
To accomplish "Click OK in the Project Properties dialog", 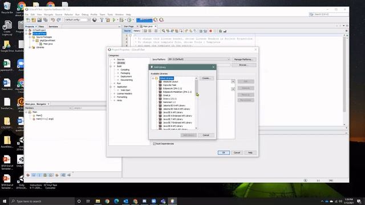I will [224, 153].
